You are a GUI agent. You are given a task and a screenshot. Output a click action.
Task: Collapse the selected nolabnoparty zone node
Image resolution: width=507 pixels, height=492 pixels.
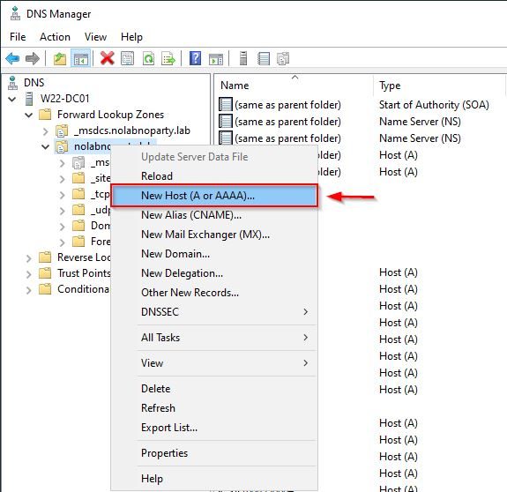click(x=45, y=146)
